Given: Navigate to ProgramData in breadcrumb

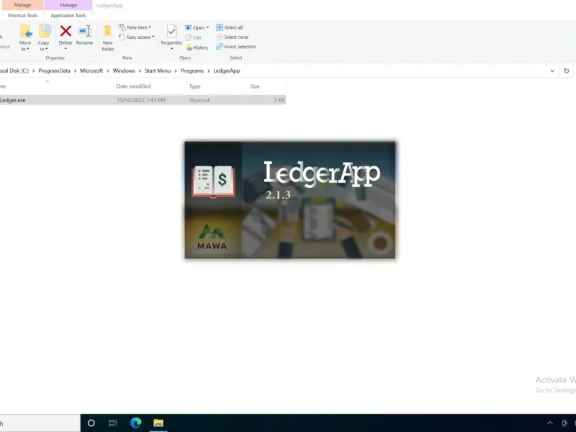Looking at the screenshot, I should (55, 71).
